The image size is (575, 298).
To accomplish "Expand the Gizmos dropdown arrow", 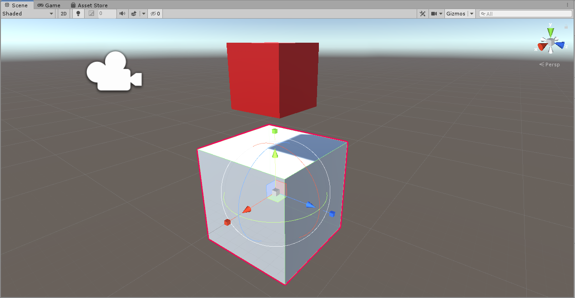I will (x=472, y=14).
